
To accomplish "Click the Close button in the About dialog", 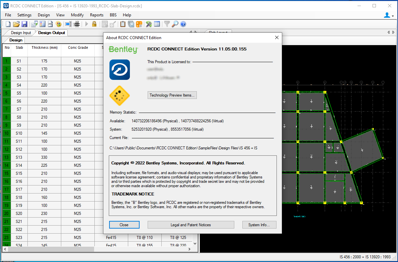I will coord(124,225).
